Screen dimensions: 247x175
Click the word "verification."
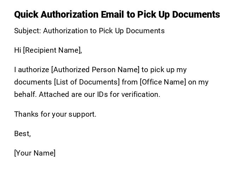point(141,94)
